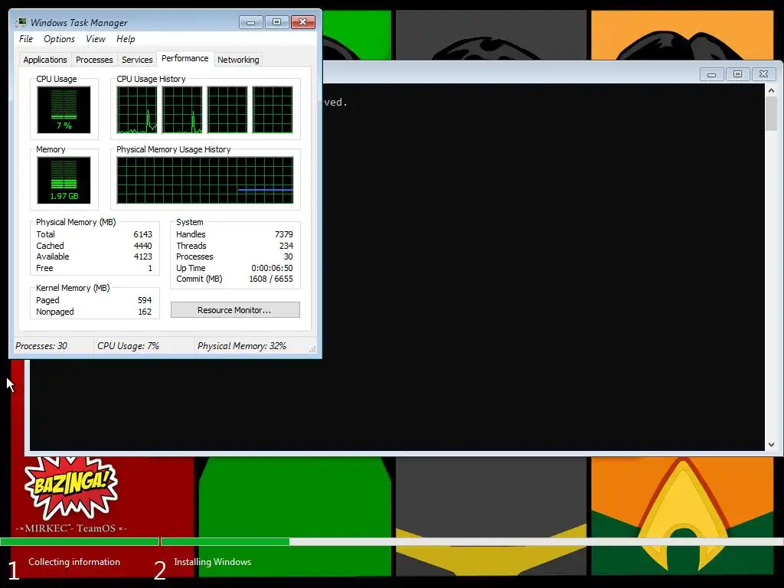The image size is (784, 588).
Task: Maximize the Windows Task Manager window
Action: point(276,22)
